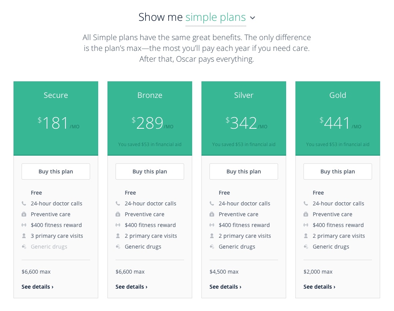This screenshot has height=311, width=394.
Task: Expand See details for Bronze plan
Action: pyautogui.click(x=131, y=287)
